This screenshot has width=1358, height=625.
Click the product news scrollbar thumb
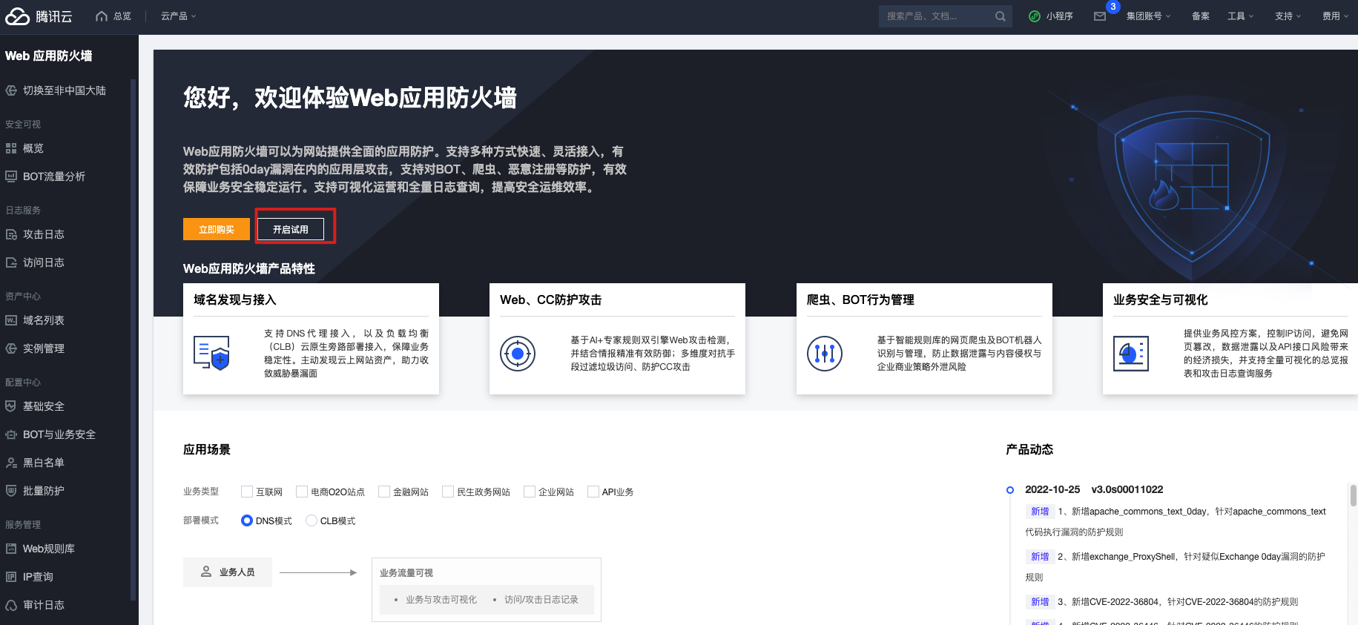click(1353, 495)
